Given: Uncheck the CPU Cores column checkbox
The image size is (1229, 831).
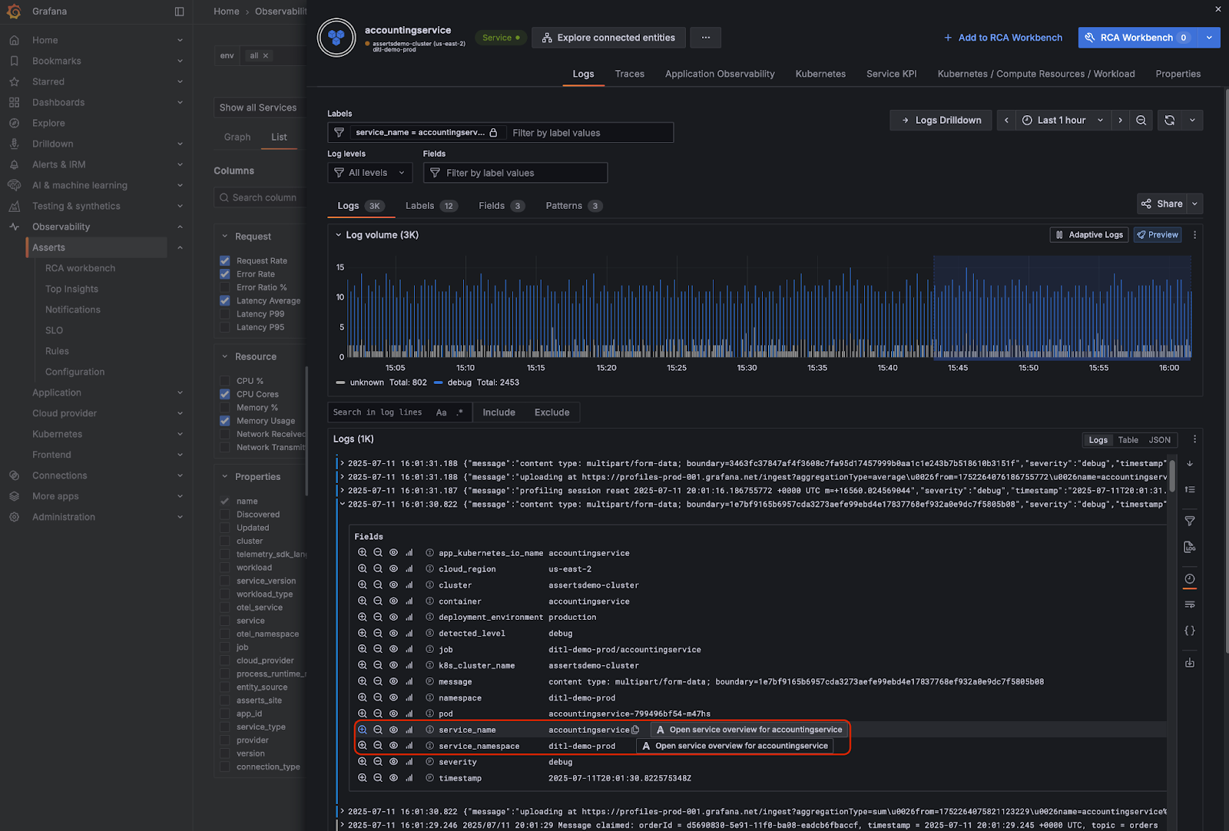Looking at the screenshot, I should 225,394.
